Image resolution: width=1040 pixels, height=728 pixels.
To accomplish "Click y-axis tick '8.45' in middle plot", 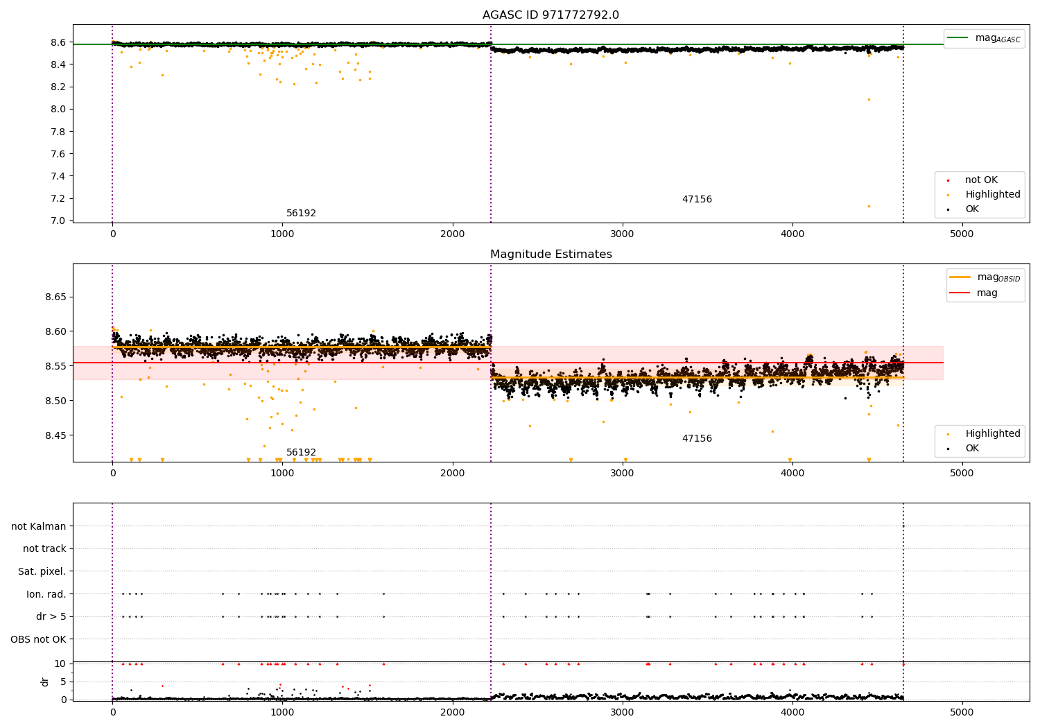I will [55, 435].
